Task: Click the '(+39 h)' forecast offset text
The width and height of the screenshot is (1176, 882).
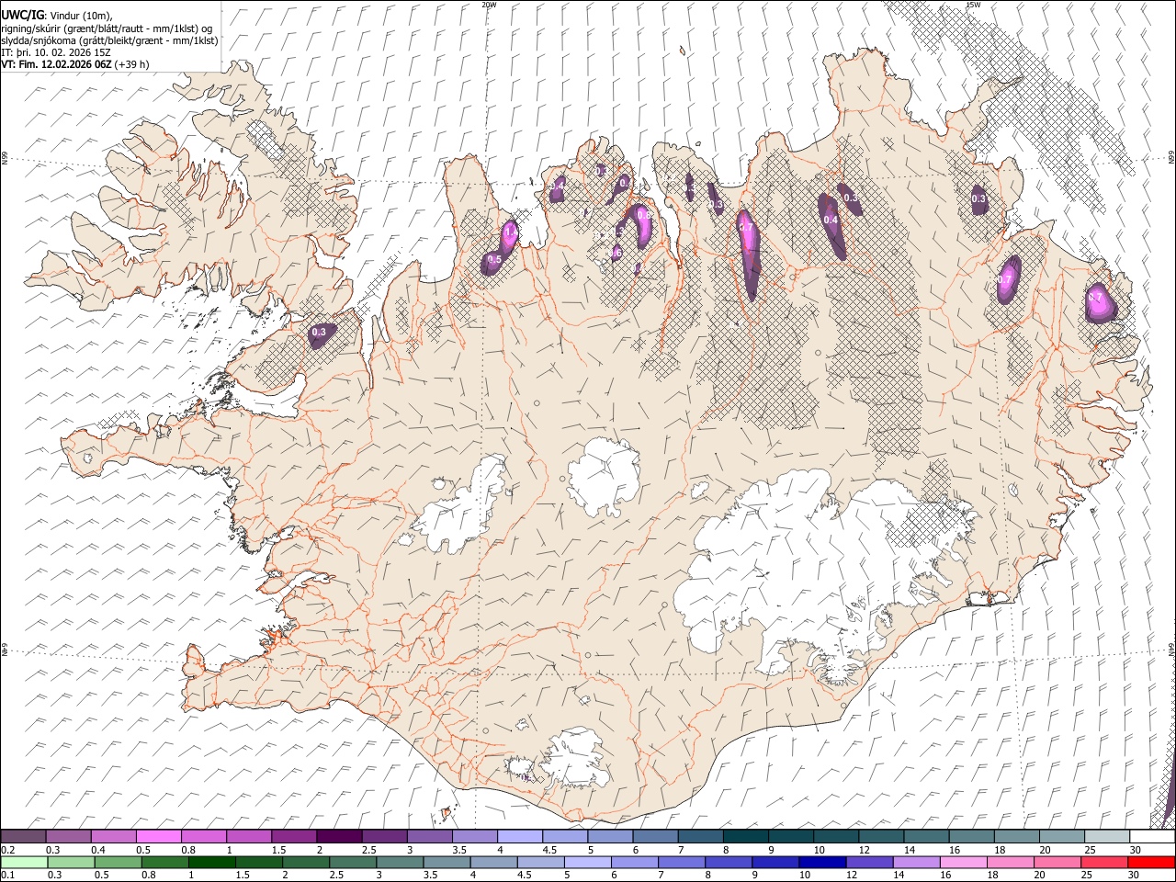Action: click(132, 64)
